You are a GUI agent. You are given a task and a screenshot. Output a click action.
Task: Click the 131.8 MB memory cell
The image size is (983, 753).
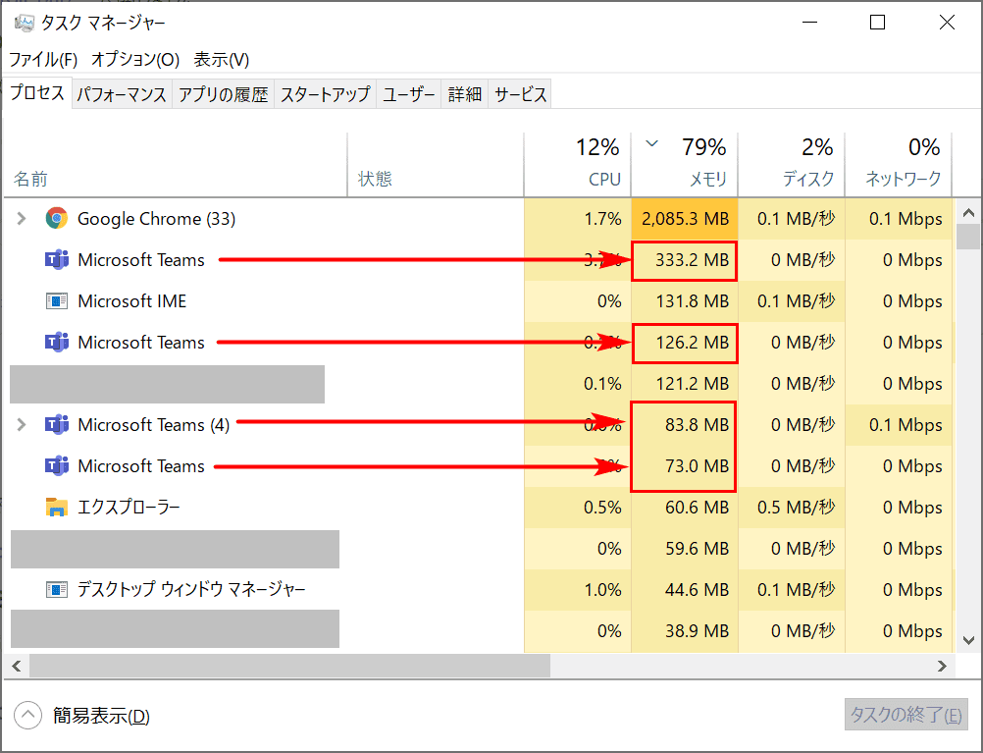(685, 301)
